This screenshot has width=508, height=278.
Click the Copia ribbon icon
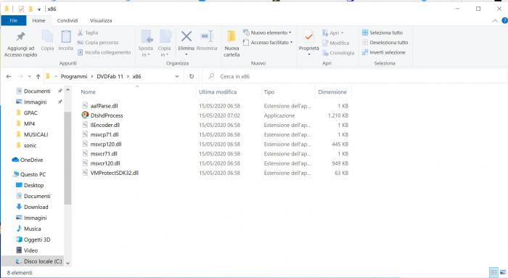pos(47,40)
